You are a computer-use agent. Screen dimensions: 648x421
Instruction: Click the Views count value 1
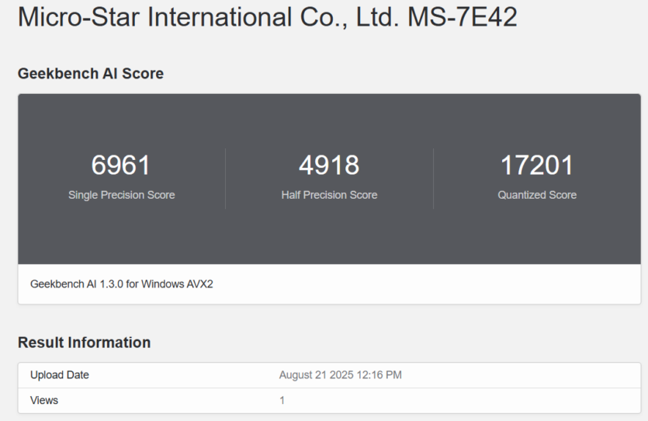tap(282, 400)
